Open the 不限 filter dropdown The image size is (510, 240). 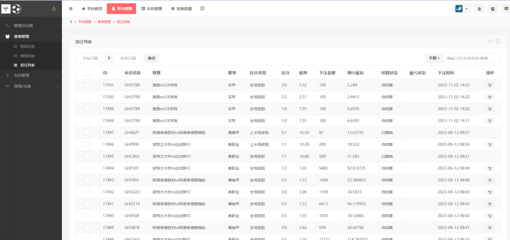[434, 58]
